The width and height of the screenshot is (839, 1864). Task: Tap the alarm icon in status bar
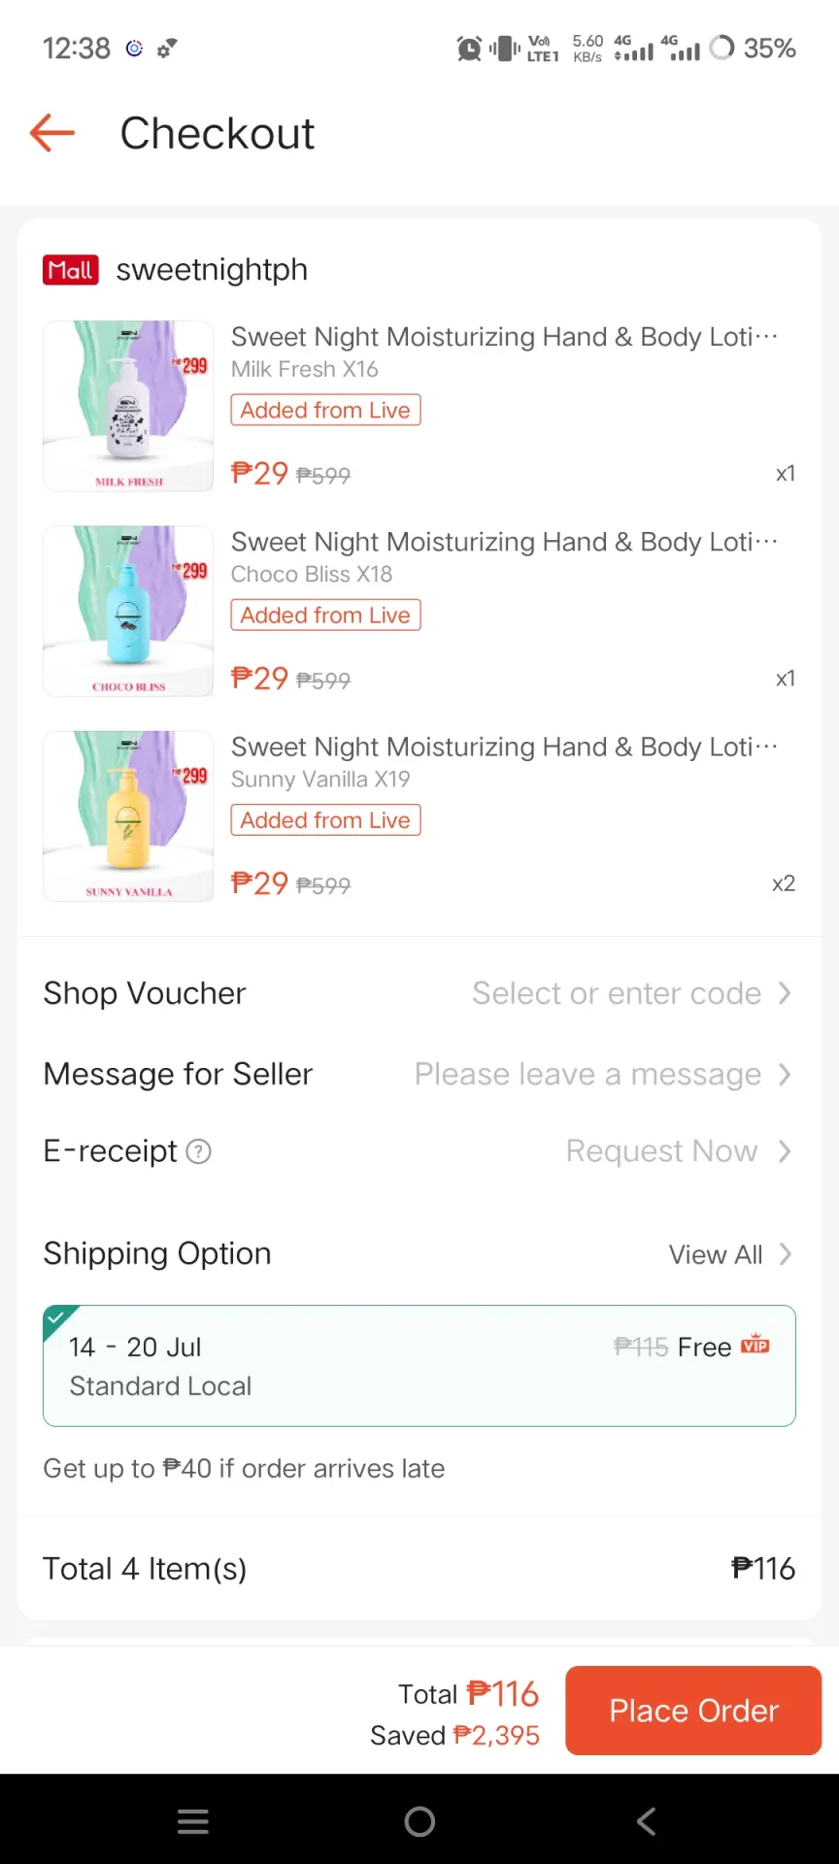tap(469, 48)
